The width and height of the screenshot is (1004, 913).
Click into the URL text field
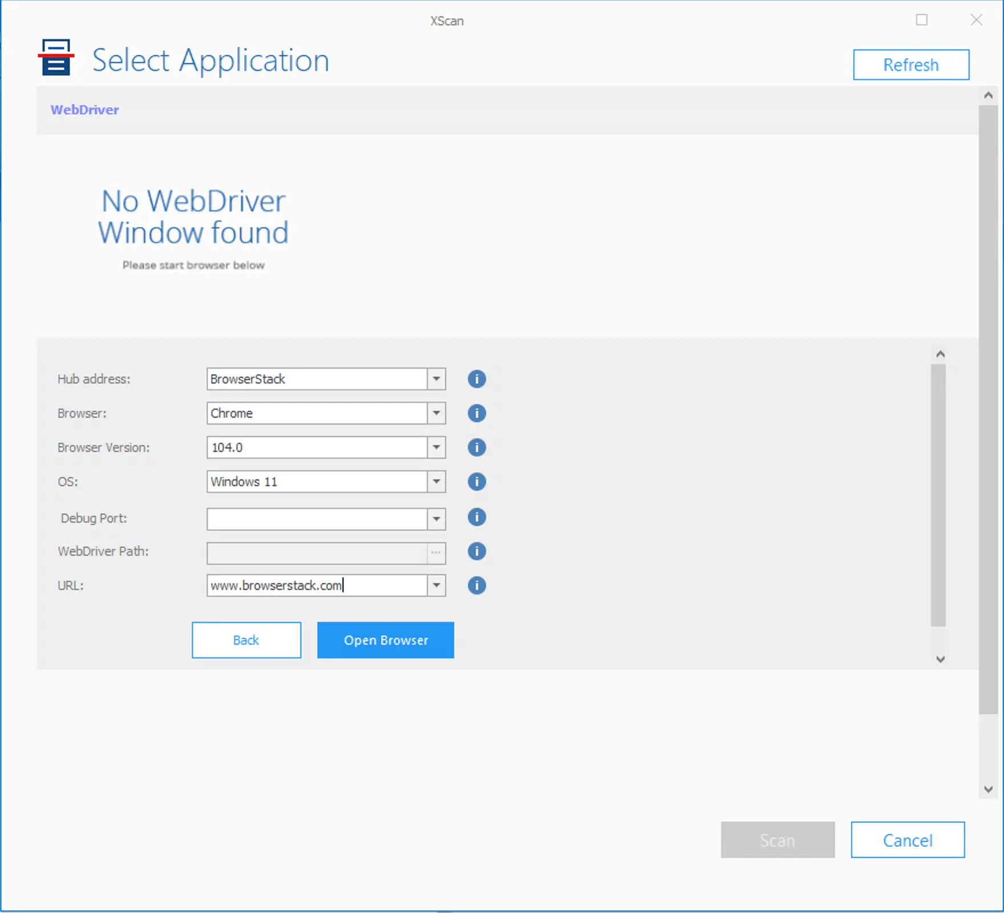pos(317,585)
